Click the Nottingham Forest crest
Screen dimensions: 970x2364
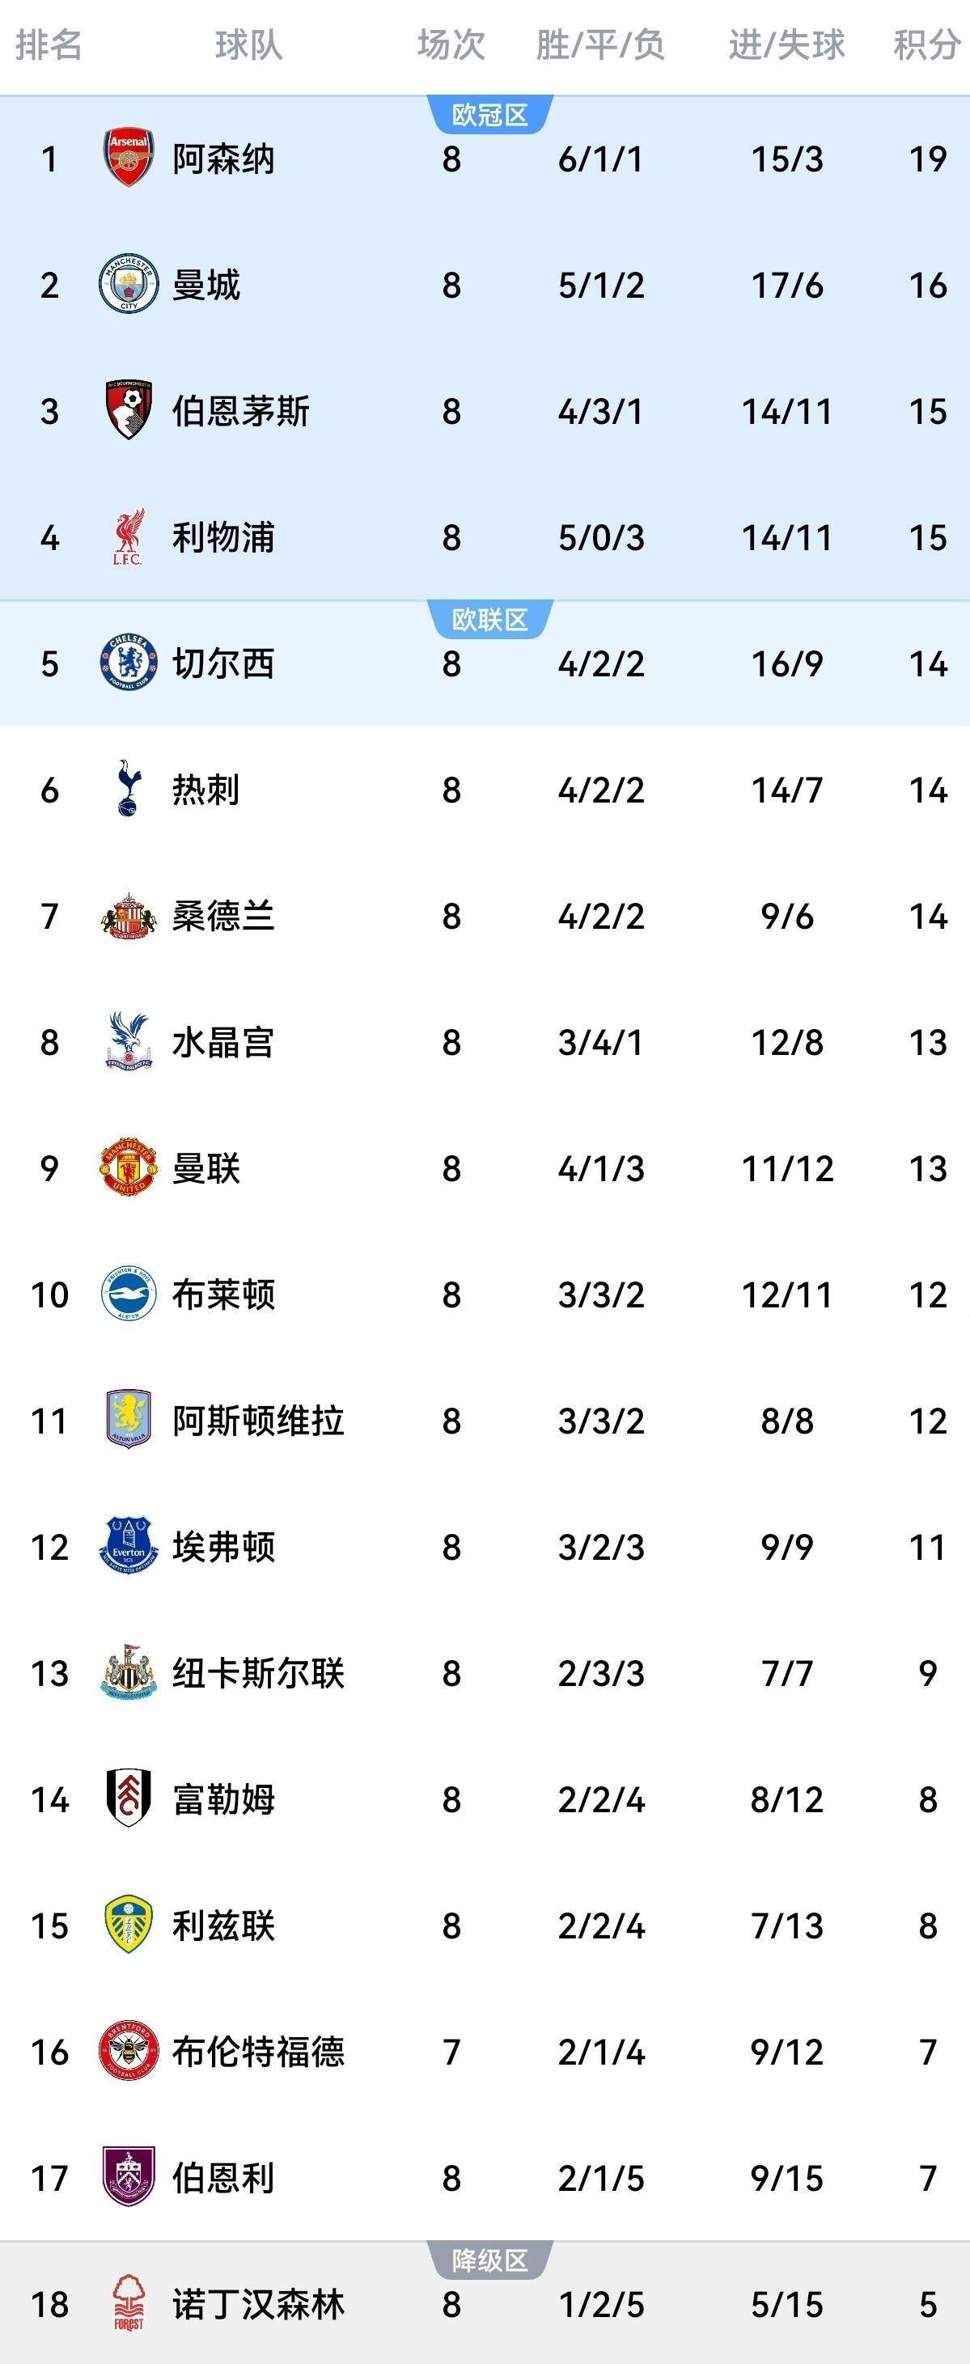[129, 2303]
